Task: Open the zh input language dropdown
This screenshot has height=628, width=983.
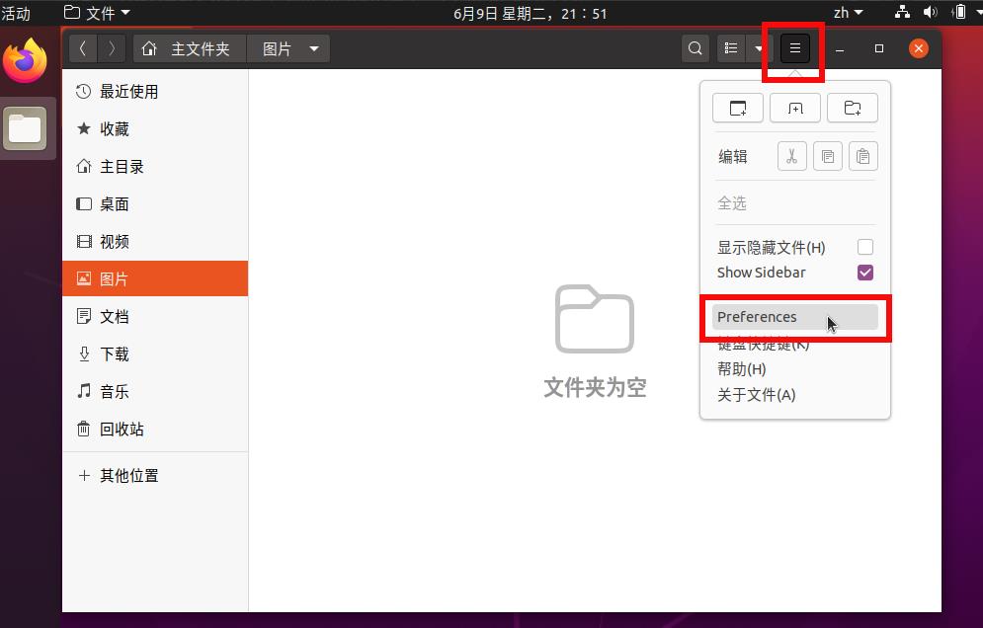Action: point(848,13)
